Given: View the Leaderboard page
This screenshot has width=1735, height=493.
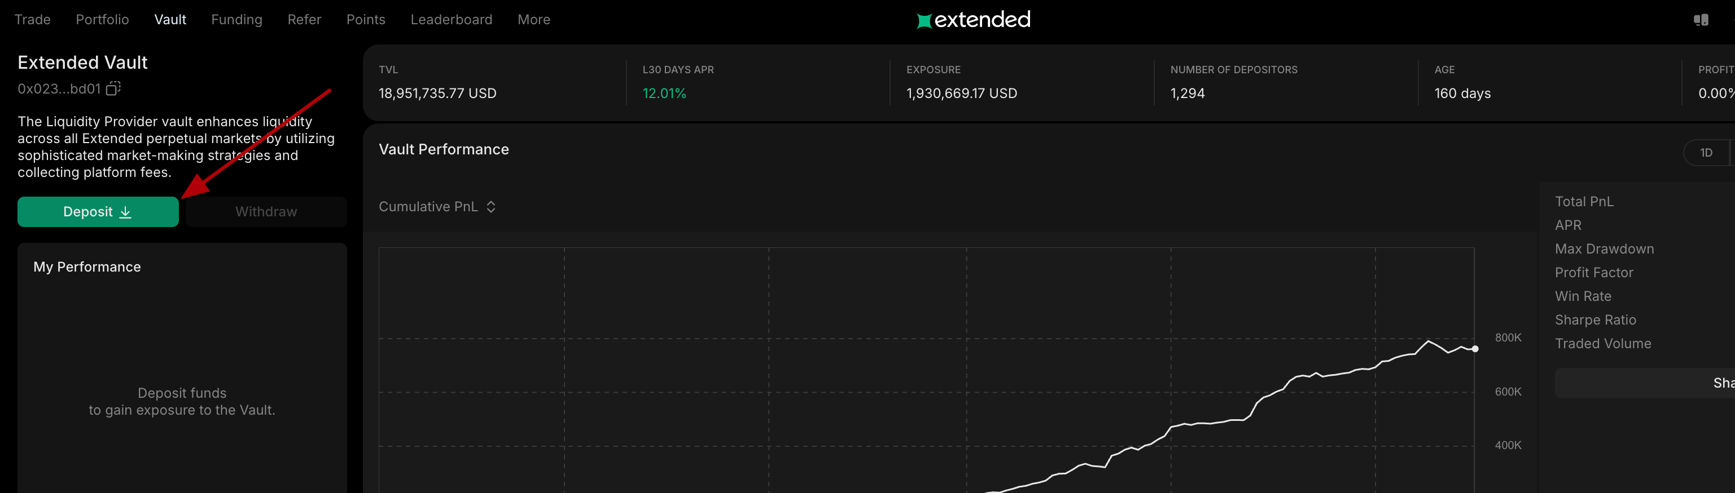Looking at the screenshot, I should pos(452,20).
